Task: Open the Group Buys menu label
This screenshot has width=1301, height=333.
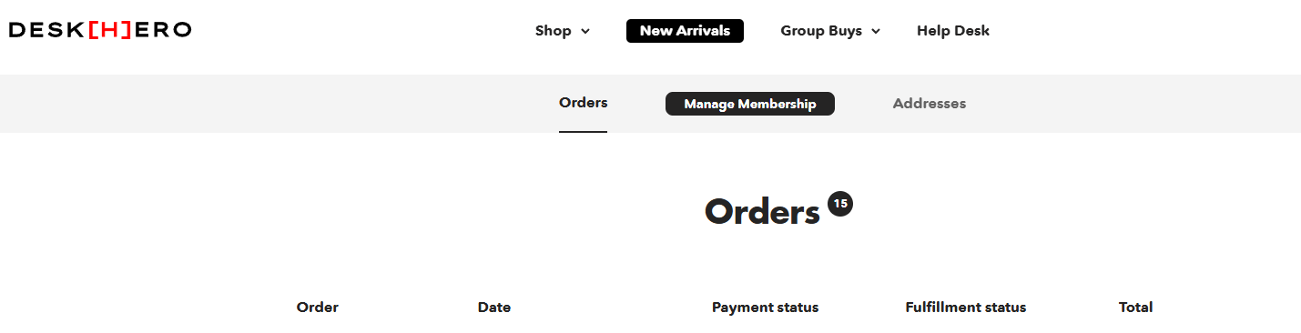Action: 821,31
